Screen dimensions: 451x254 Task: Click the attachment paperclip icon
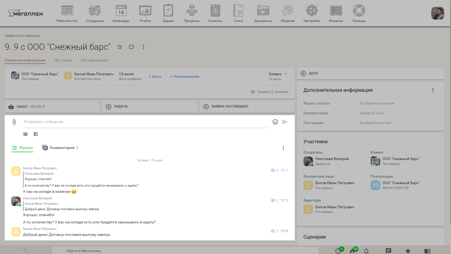coord(14,122)
